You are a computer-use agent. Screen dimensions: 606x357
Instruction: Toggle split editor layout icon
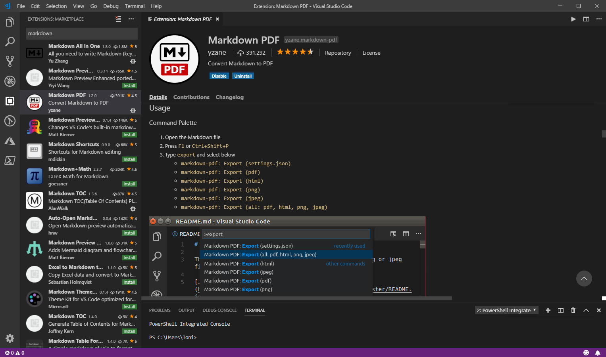586,19
